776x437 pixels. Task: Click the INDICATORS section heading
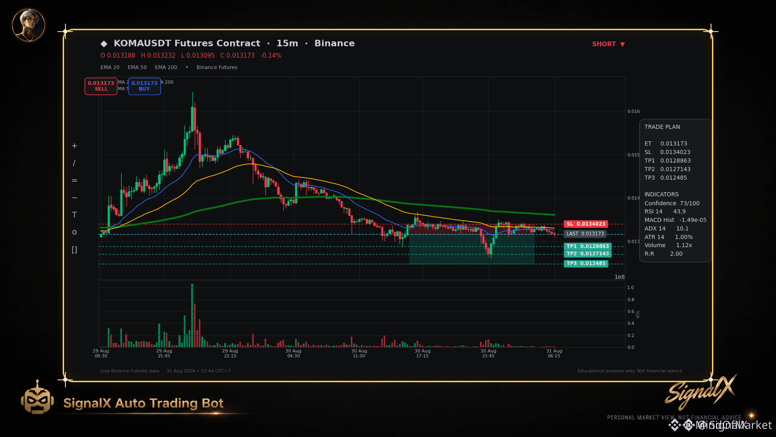(661, 195)
